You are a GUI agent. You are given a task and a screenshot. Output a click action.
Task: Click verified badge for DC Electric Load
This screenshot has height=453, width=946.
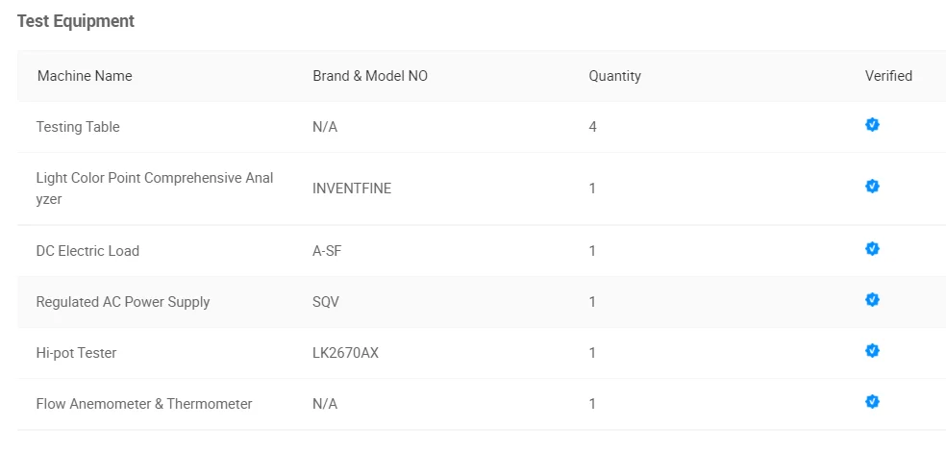pyautogui.click(x=872, y=249)
